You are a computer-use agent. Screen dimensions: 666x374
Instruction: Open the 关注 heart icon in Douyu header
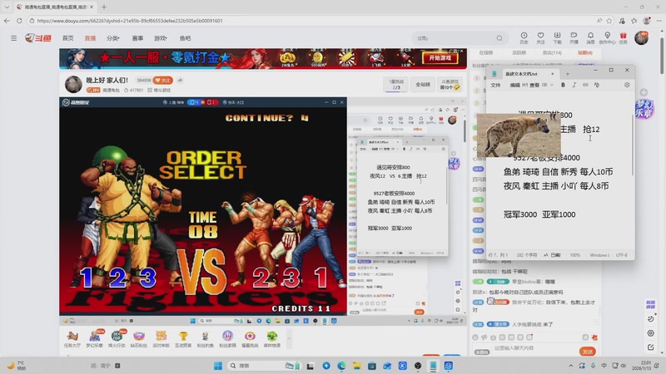click(x=540, y=37)
